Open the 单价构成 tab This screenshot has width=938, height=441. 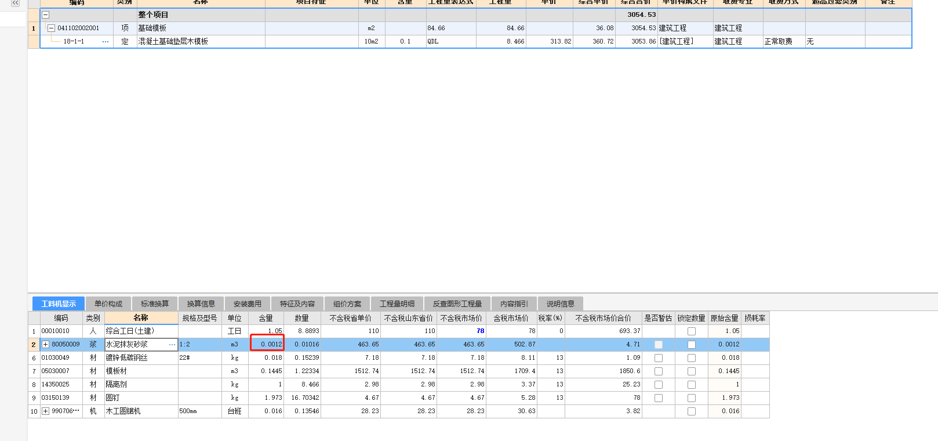coord(108,303)
